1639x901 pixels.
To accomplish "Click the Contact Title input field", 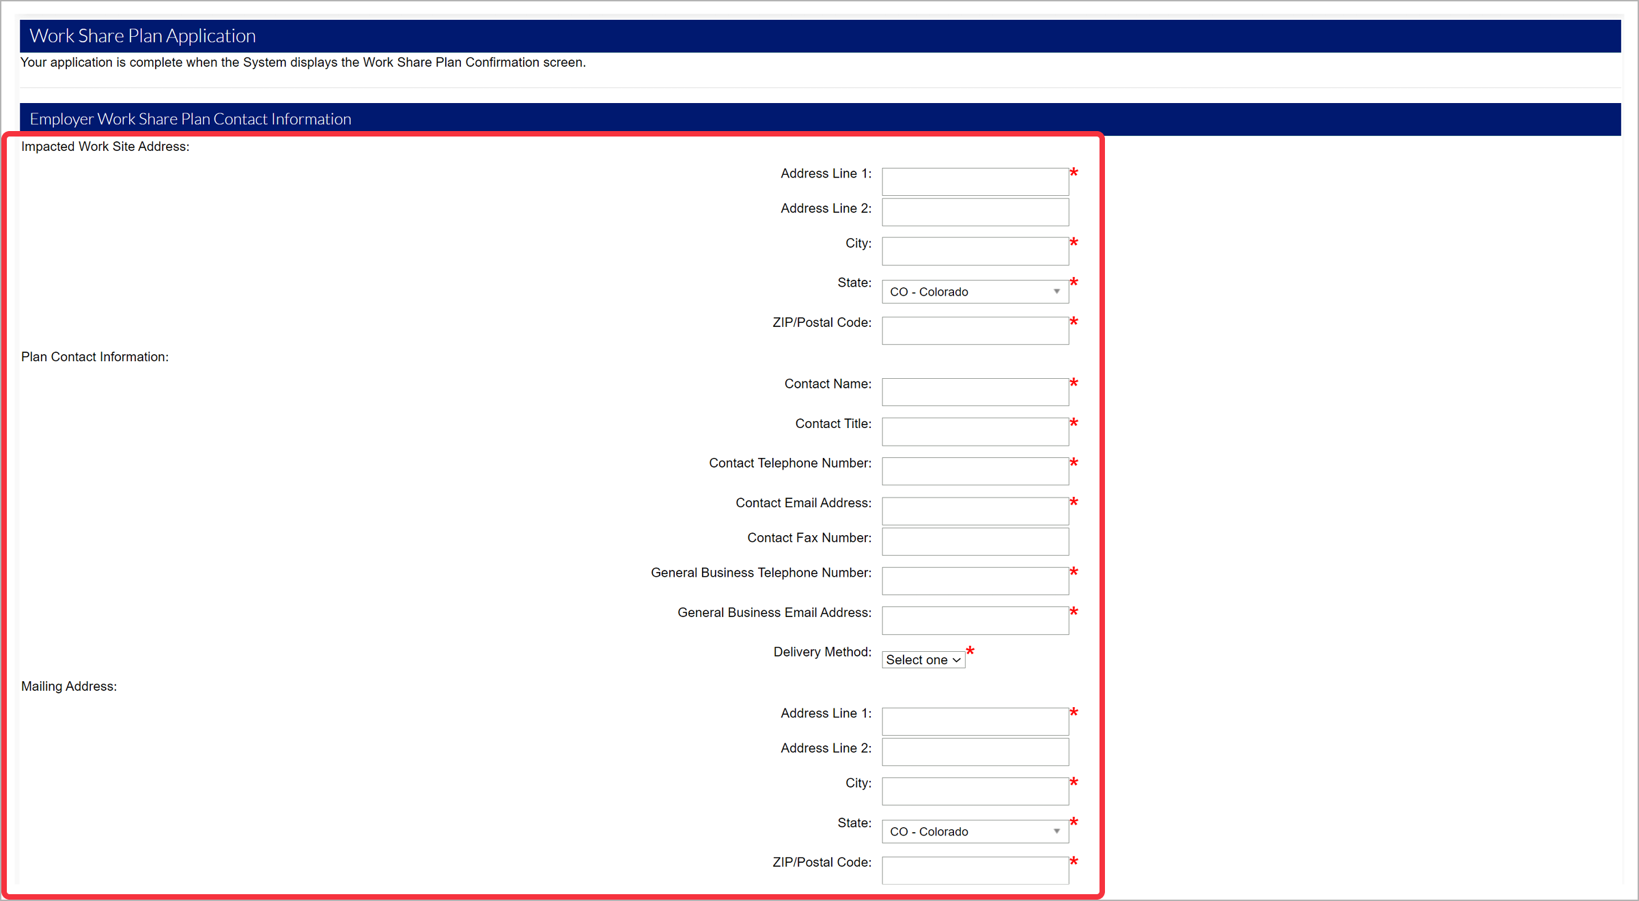I will tap(975, 431).
